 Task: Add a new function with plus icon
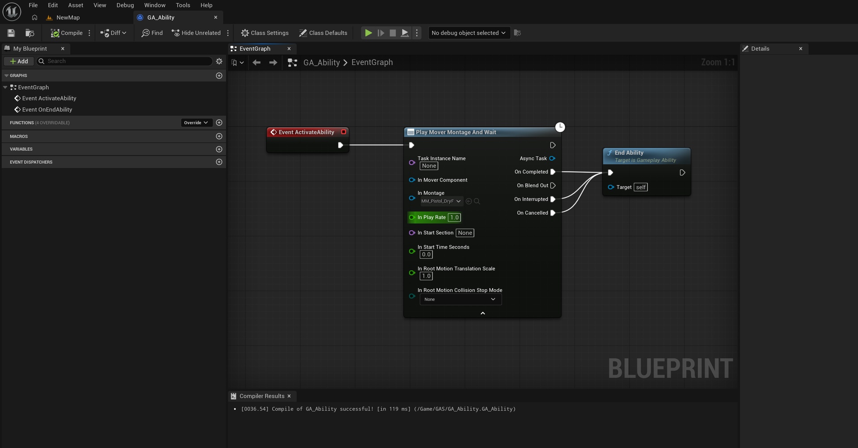[x=219, y=123]
